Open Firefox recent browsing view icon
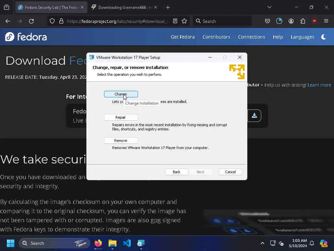Viewport: 334px width, 251px height. pos(7,7)
